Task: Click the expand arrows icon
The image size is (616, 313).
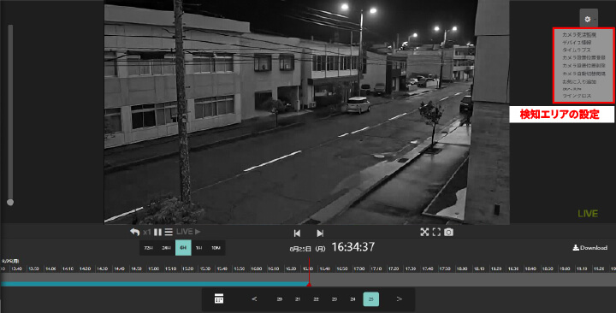Action: pos(424,232)
